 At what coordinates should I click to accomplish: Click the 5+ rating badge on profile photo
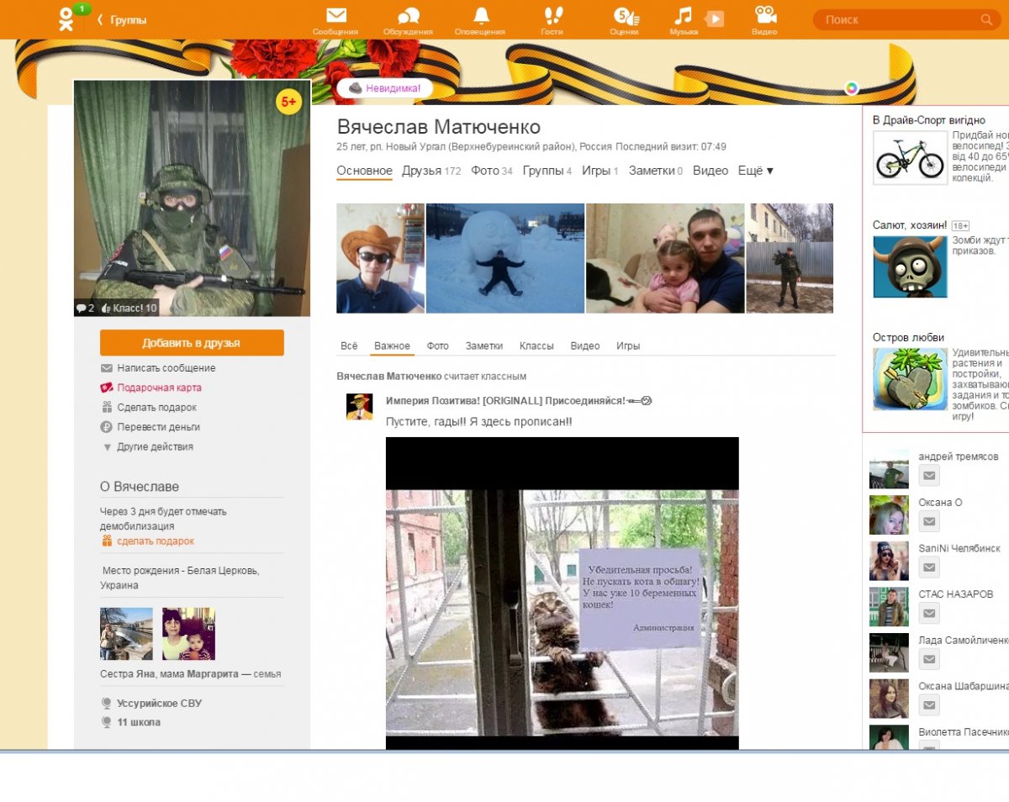pyautogui.click(x=289, y=103)
